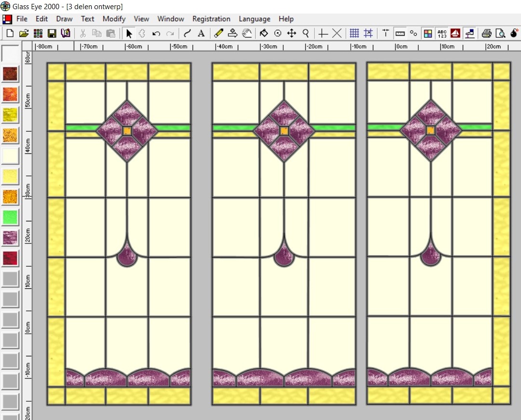Click the New document icon
The width and height of the screenshot is (521, 420).
coord(10,33)
